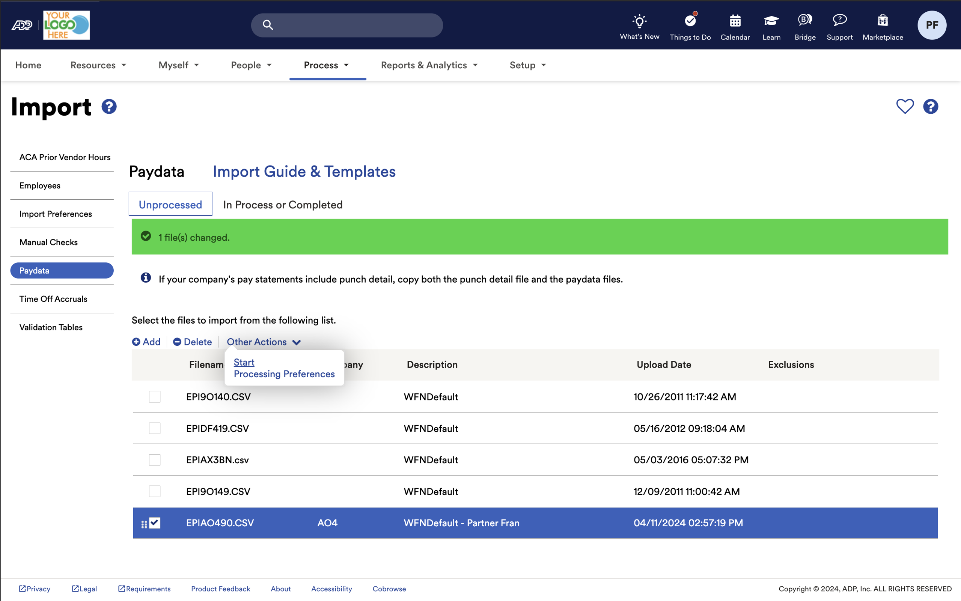Click the ADP logo
This screenshot has height=601, width=961.
tap(22, 25)
